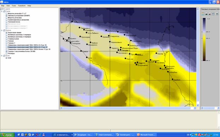Click the map's horizontal scrollbar right arrow
220x137 pixels.
(195, 108)
